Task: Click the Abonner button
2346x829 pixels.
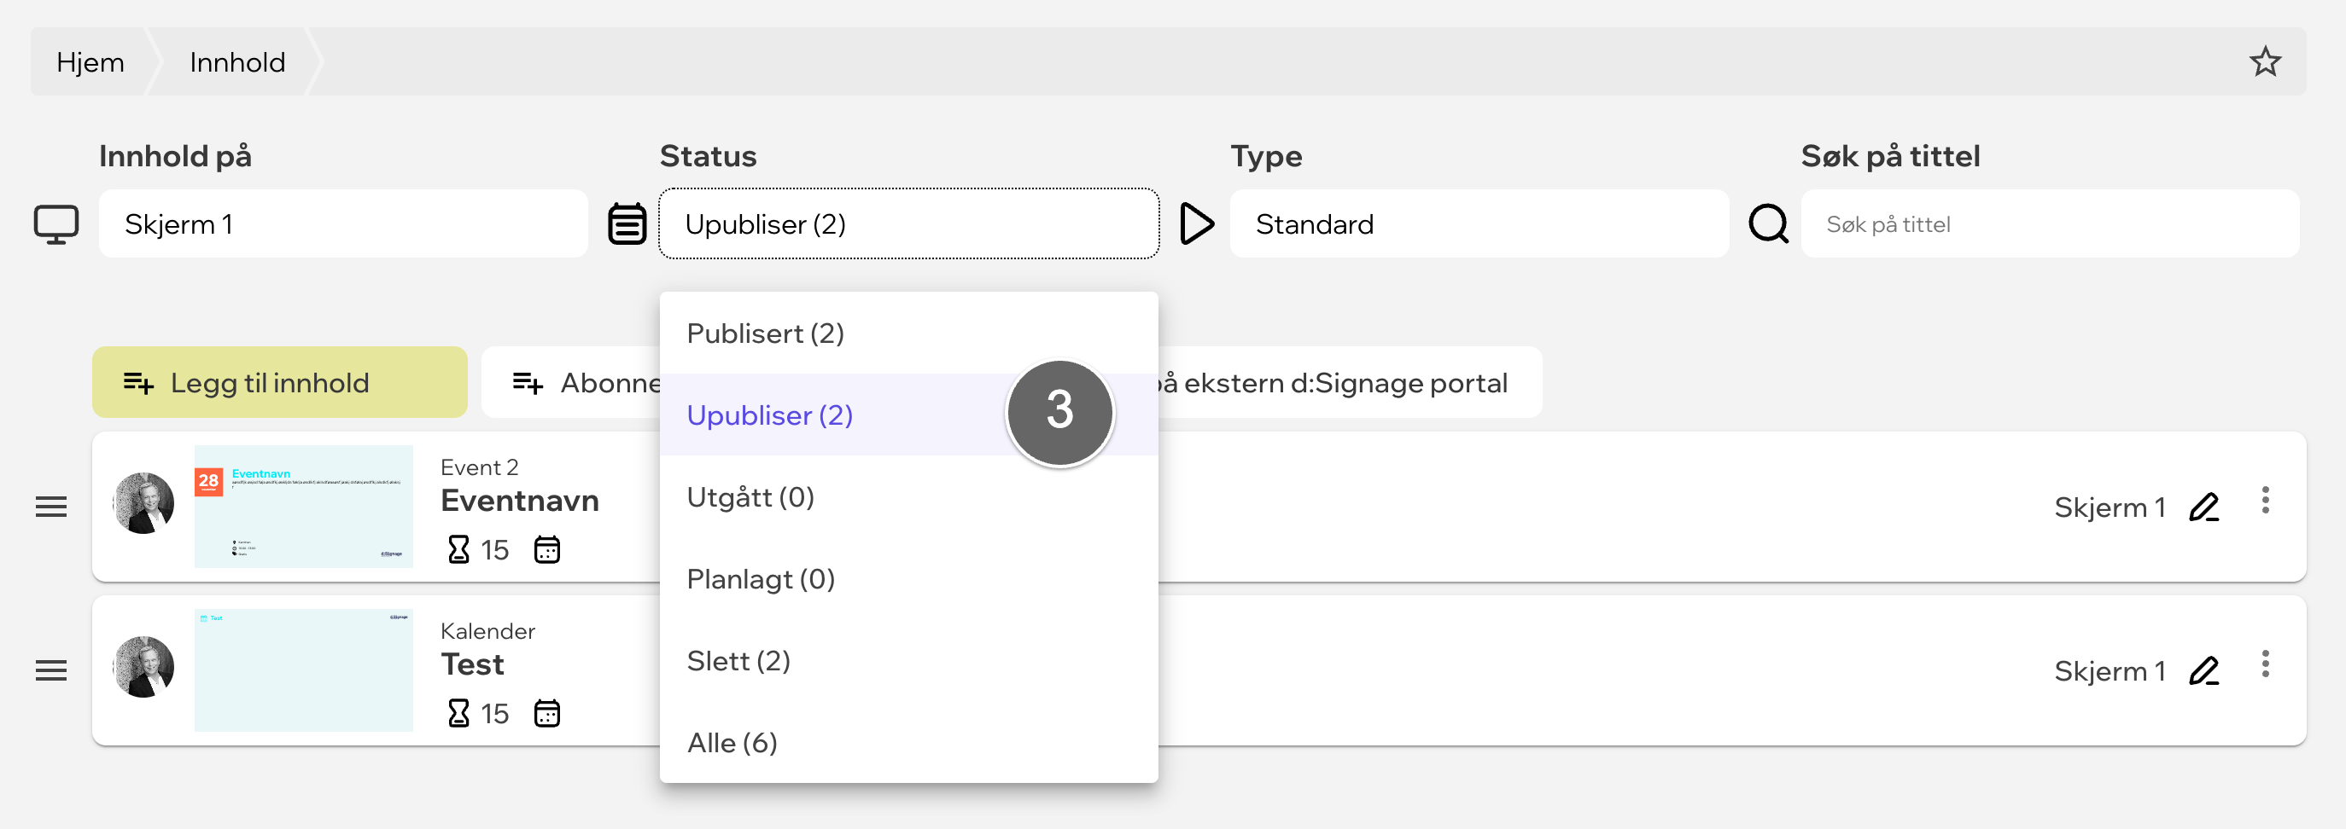Action: (571, 382)
